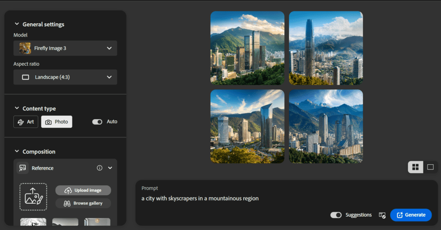441x230 pixels.
Task: Click the Reference composition icon
Action: coord(22,168)
